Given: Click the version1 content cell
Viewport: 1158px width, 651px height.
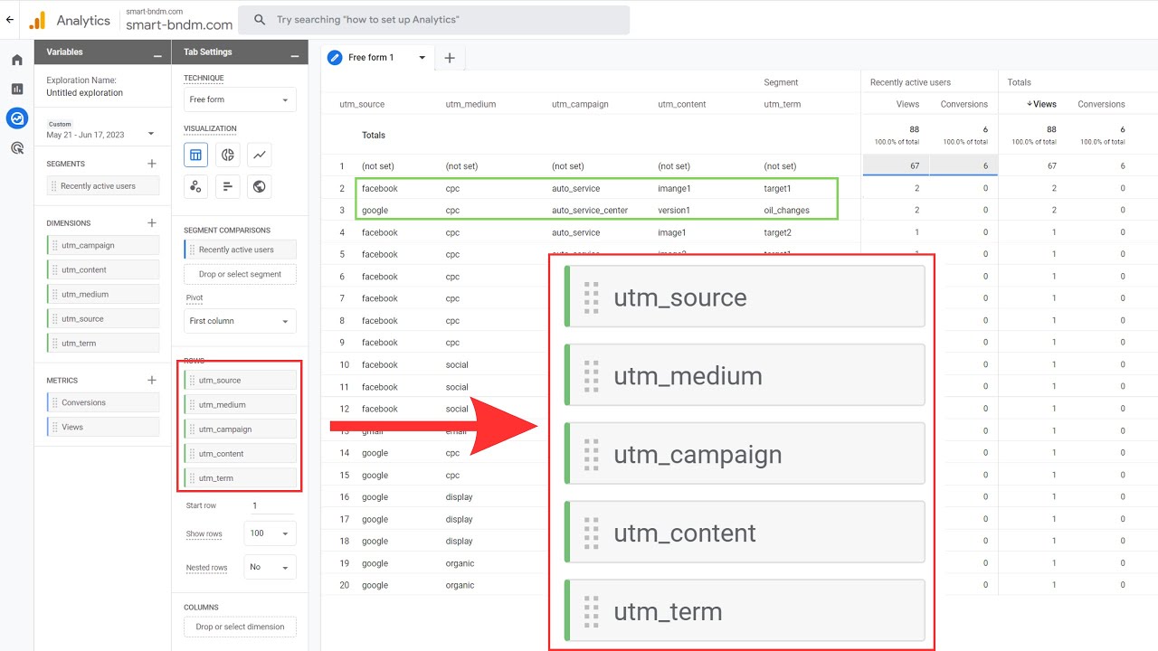Looking at the screenshot, I should tap(674, 211).
